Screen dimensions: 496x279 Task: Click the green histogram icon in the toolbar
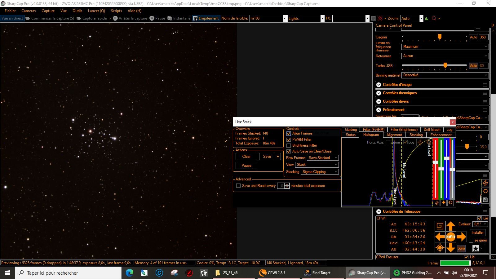click(x=427, y=18)
